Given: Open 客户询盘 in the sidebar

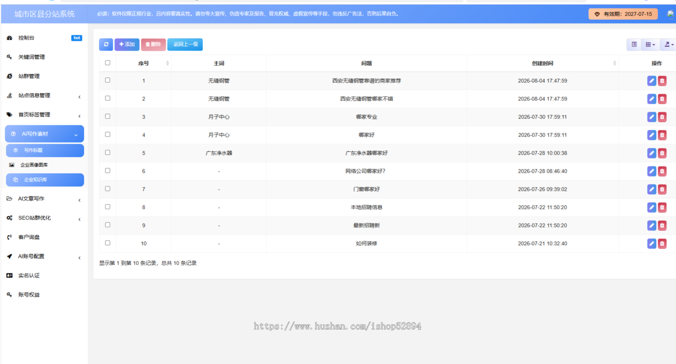Looking at the screenshot, I should pyautogui.click(x=44, y=237).
